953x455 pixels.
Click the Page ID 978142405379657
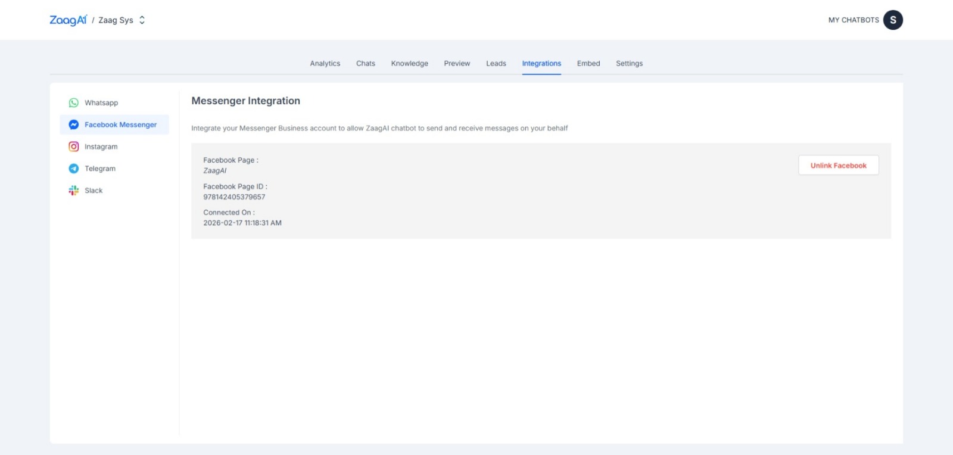coord(234,197)
